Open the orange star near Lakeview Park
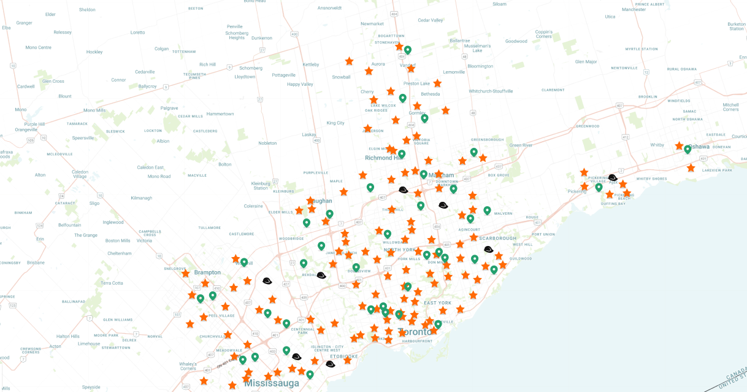The height and width of the screenshot is (392, 747). pos(691,167)
